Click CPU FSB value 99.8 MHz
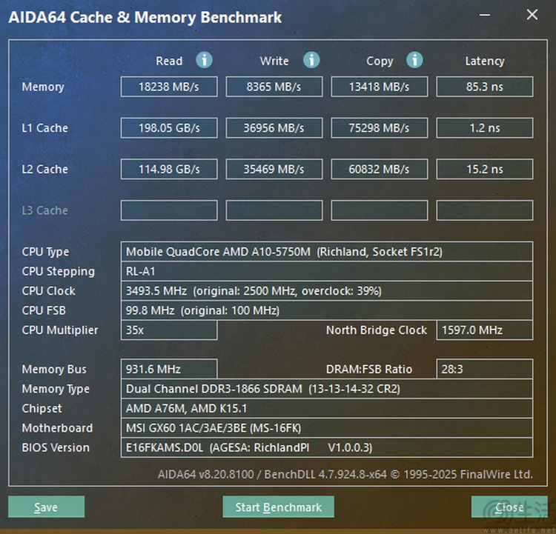Screen dimensions: 556x534 click(327, 310)
